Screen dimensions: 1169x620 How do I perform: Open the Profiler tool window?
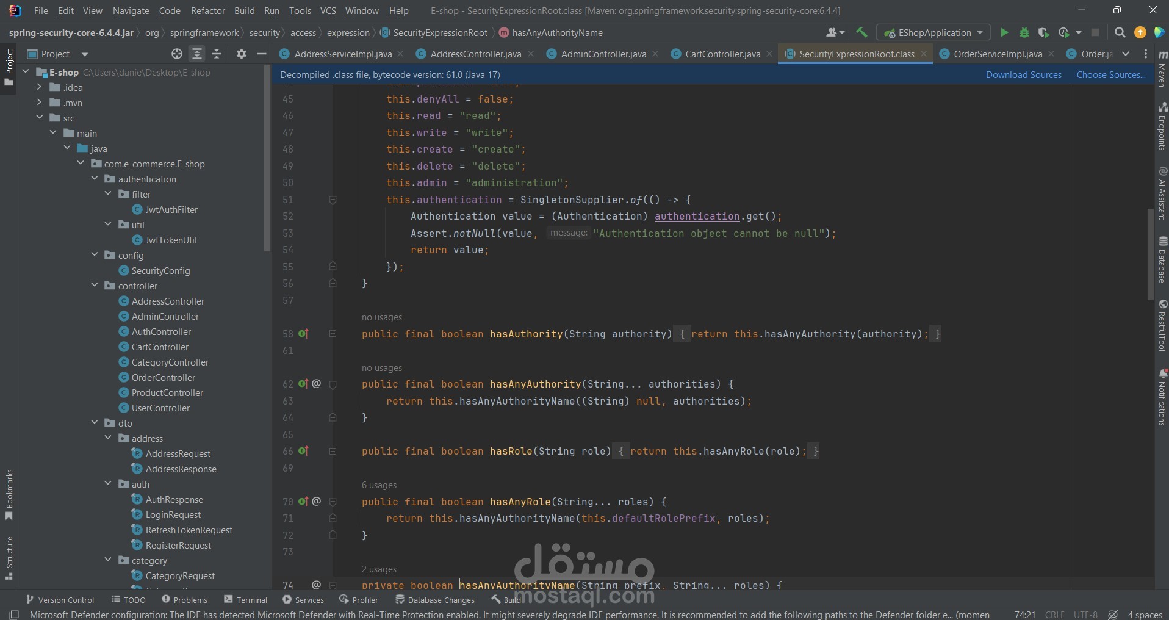(359, 600)
